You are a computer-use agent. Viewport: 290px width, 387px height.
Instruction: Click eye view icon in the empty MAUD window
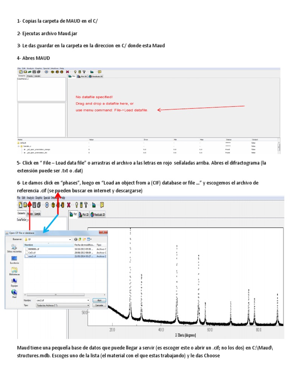click(x=46, y=72)
